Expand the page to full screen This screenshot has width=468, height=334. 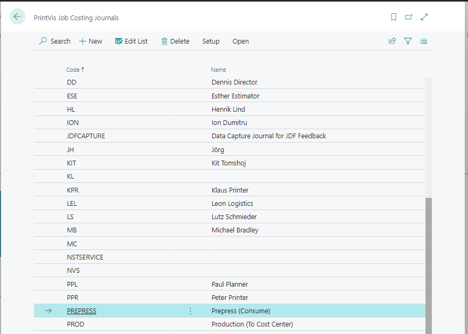click(x=424, y=17)
